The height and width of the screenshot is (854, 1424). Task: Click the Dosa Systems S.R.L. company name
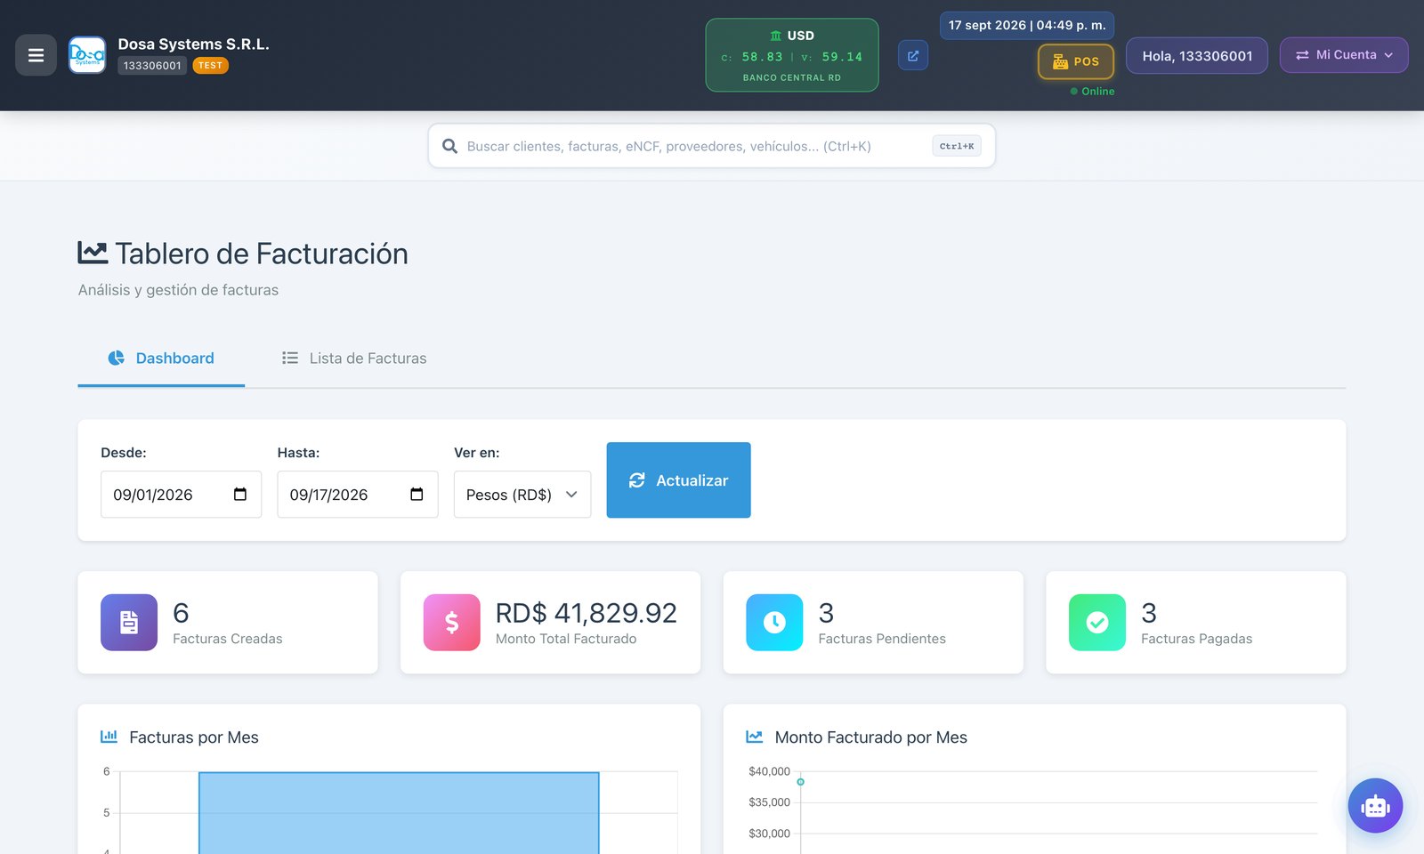193,44
